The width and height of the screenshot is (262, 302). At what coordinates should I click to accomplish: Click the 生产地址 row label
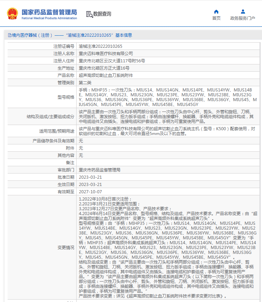(66, 68)
